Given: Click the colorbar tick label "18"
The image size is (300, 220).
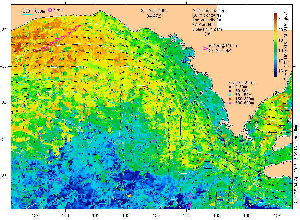Looking at the screenshot, I should click(280, 51).
